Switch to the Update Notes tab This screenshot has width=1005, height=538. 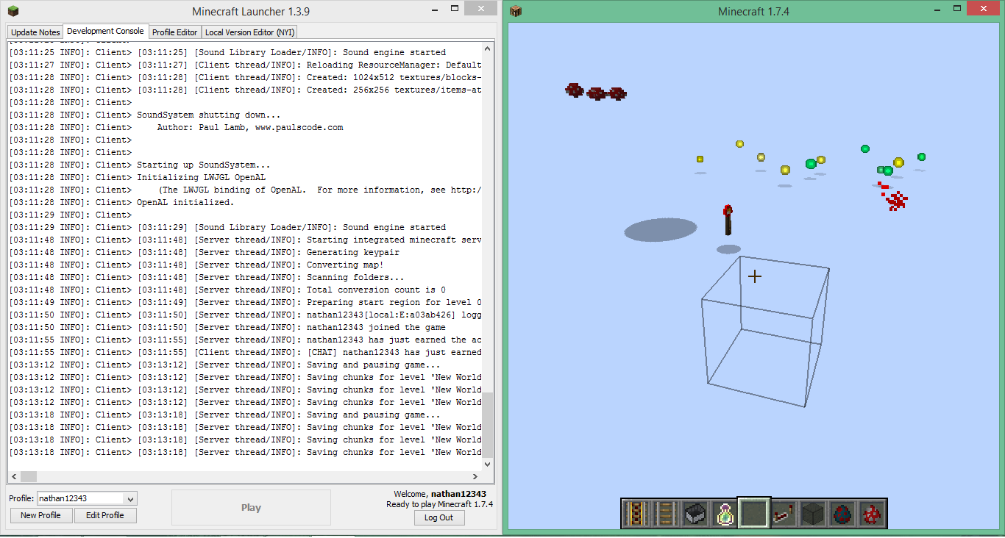click(35, 32)
